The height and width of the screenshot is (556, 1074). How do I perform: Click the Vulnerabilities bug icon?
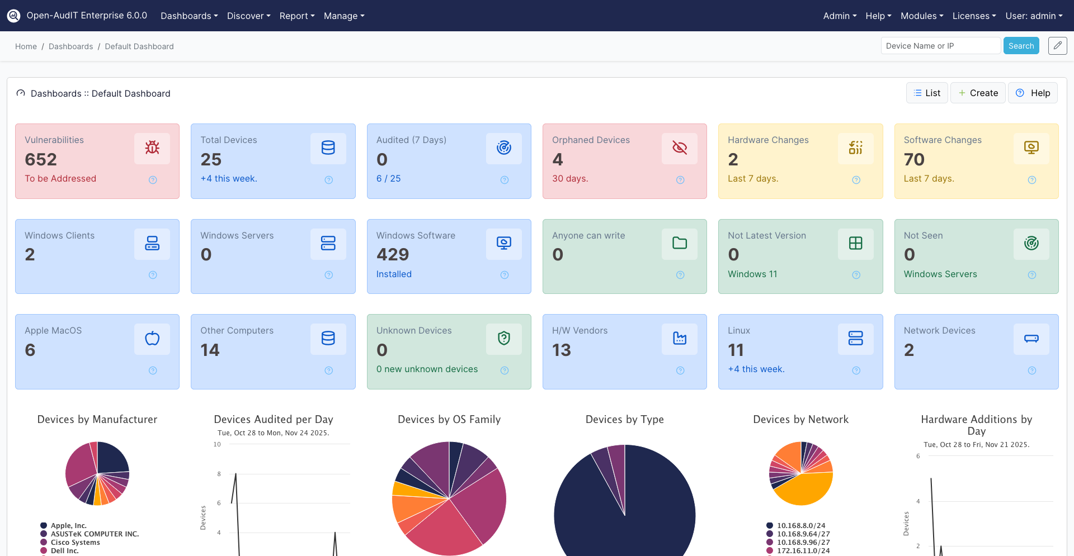(152, 148)
